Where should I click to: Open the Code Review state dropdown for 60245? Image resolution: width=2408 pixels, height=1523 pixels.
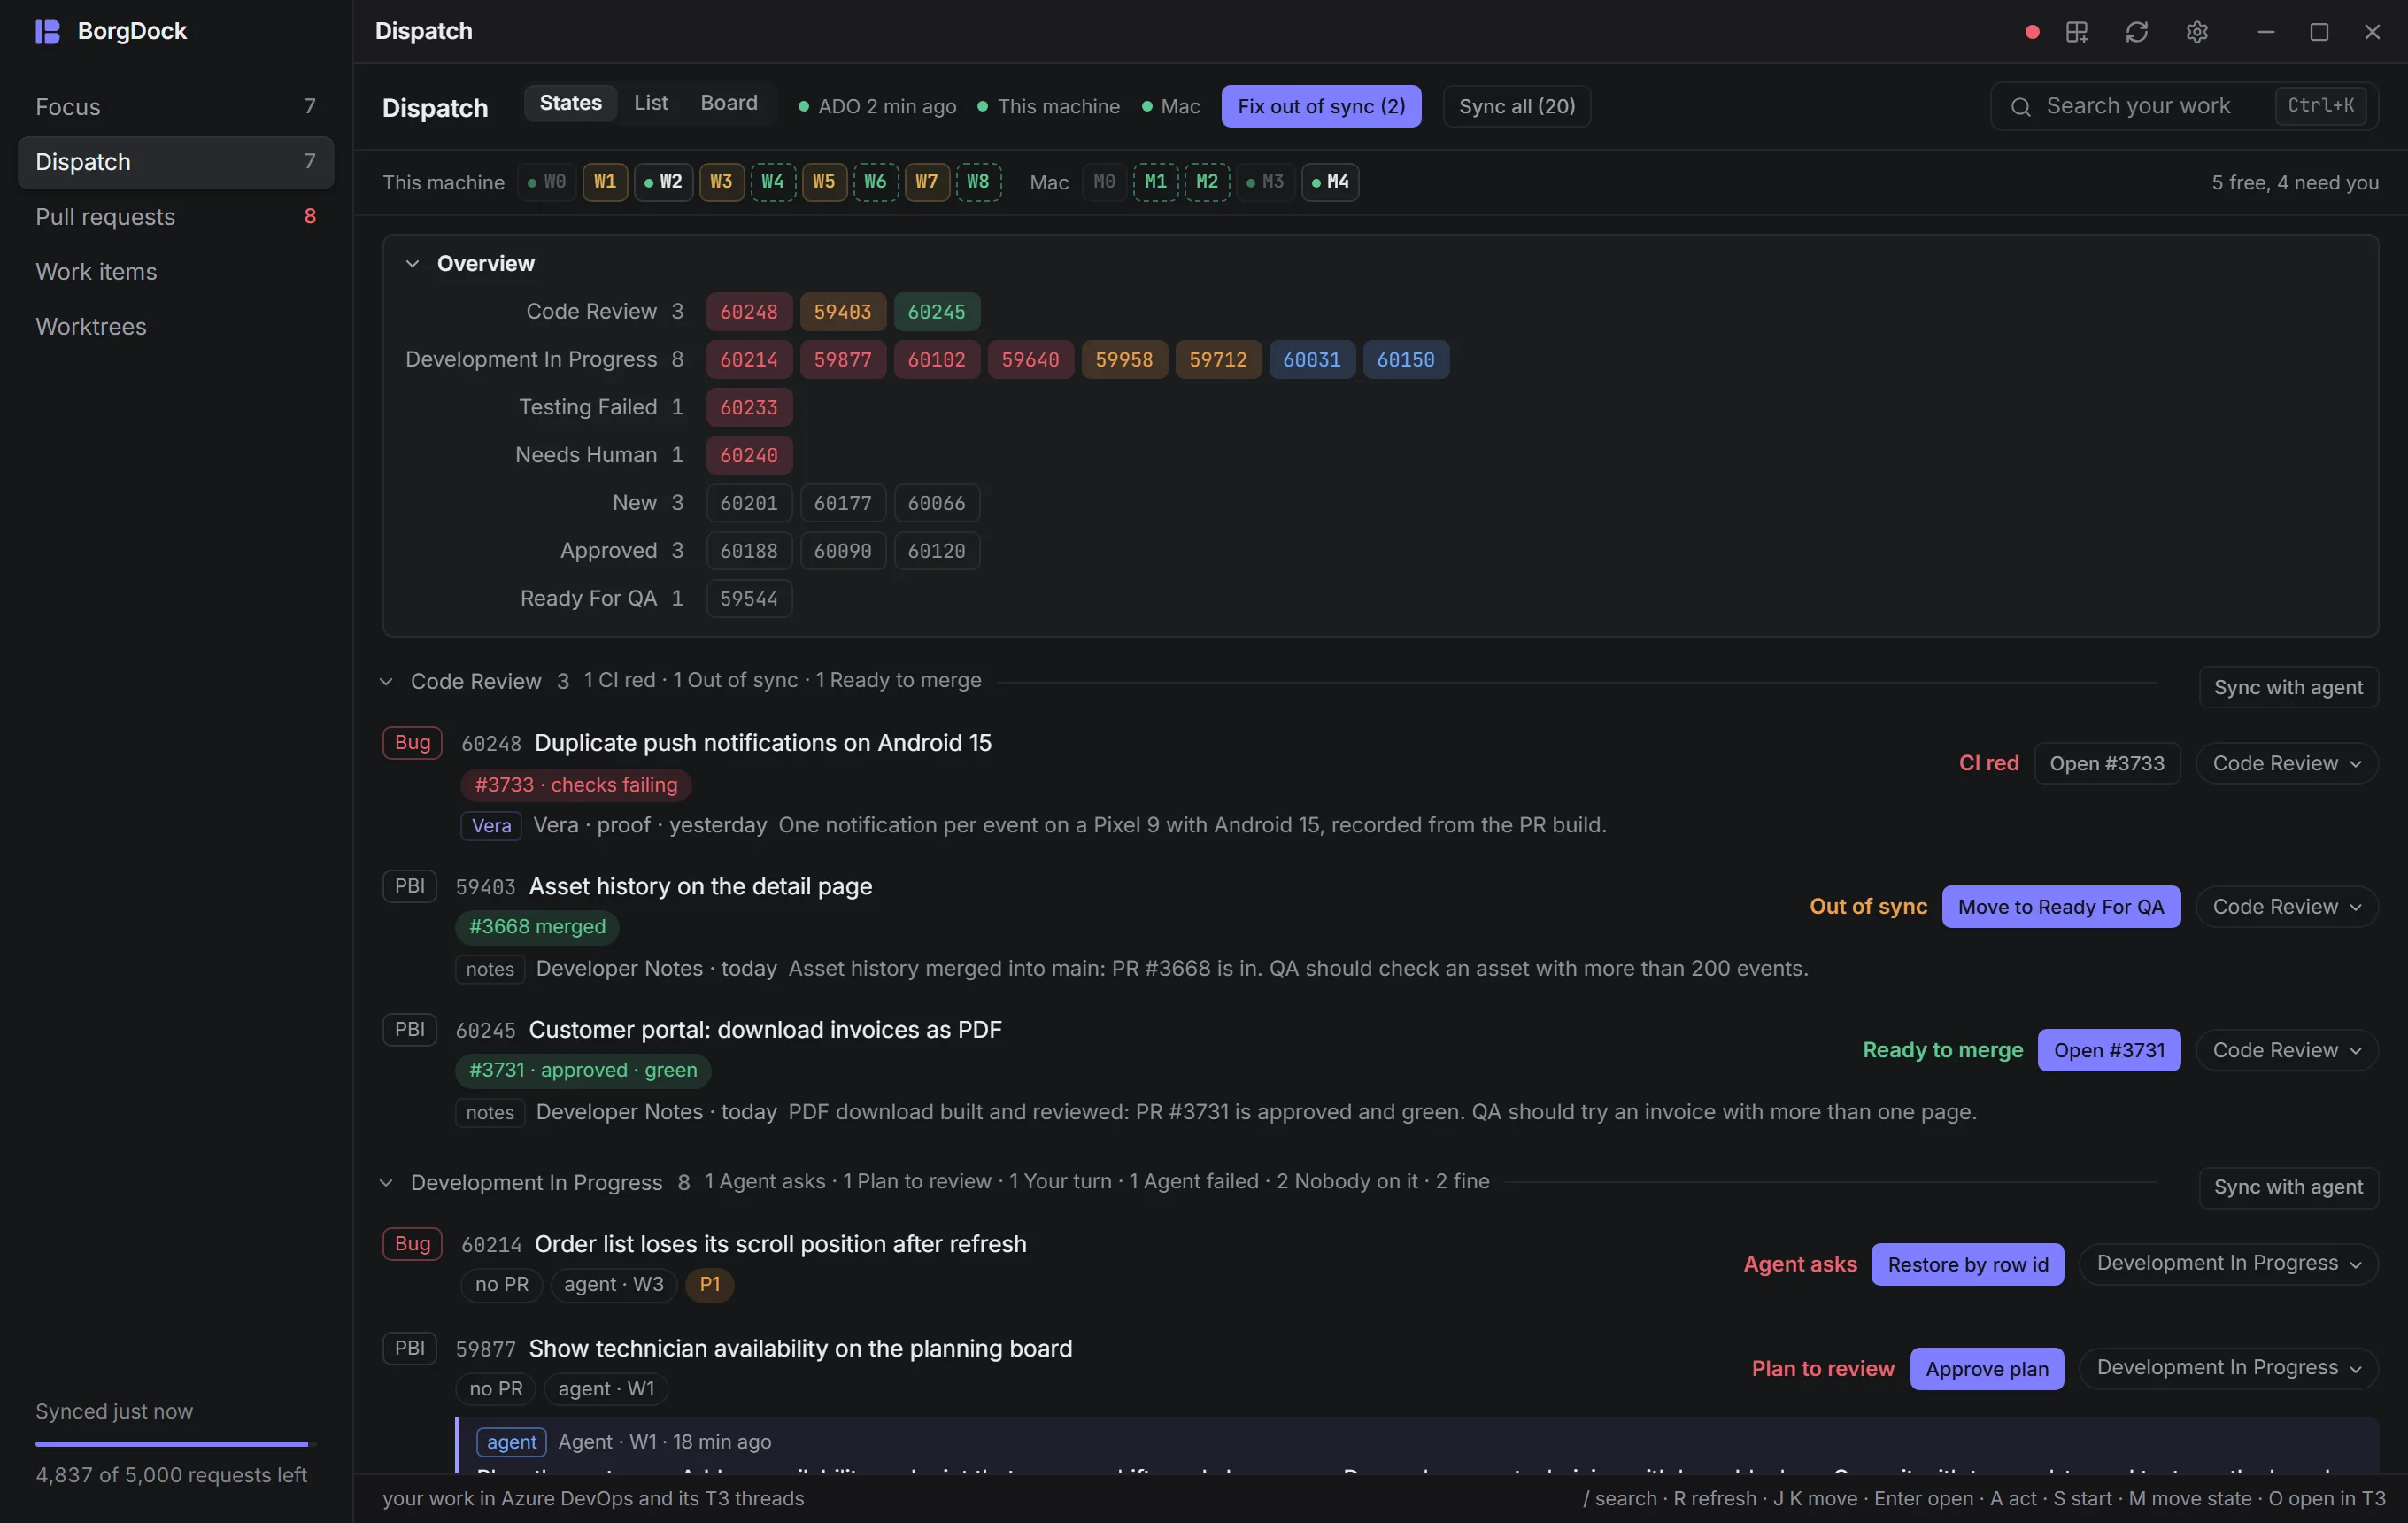tap(2287, 1051)
